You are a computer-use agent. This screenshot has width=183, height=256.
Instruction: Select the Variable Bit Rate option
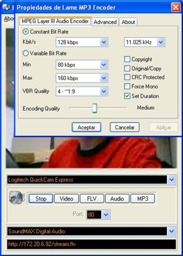tap(26, 53)
